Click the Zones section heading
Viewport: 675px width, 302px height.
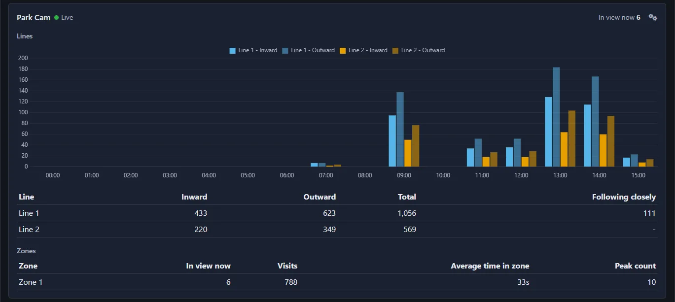click(x=26, y=251)
